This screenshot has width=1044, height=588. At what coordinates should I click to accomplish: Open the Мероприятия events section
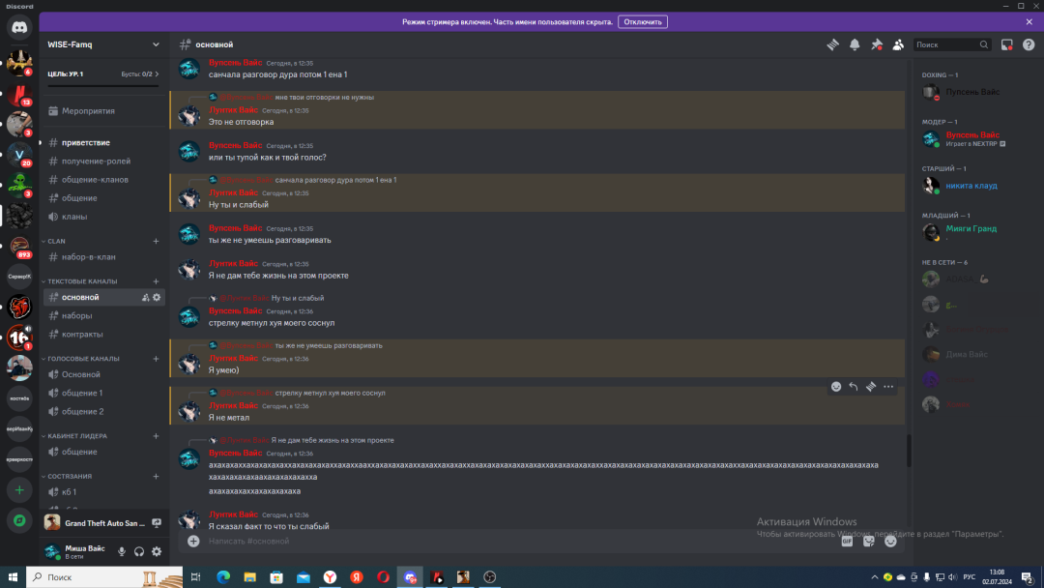click(x=88, y=111)
